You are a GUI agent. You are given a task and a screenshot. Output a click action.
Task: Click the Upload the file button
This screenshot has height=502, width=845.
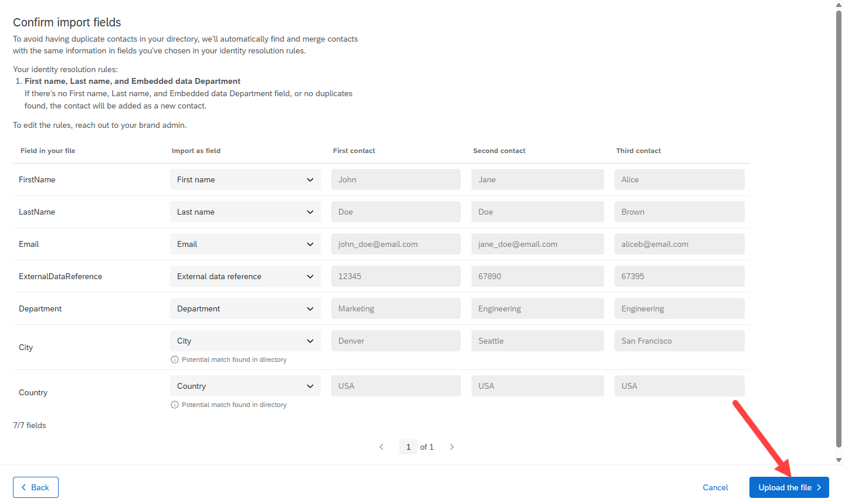pos(789,487)
